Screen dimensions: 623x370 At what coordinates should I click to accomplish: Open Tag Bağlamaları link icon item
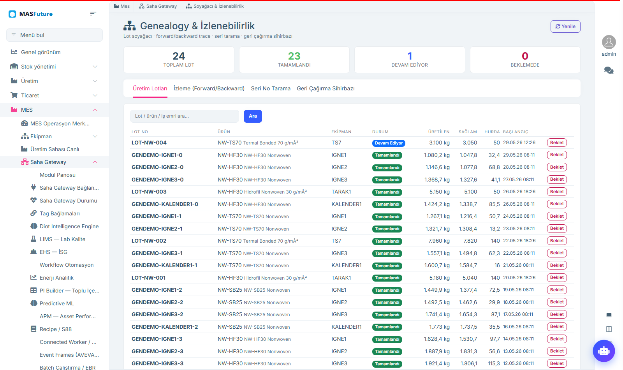tap(34, 213)
